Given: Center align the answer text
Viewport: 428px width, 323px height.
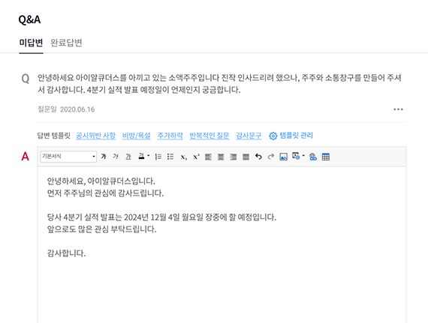Looking at the screenshot, I should (221, 157).
